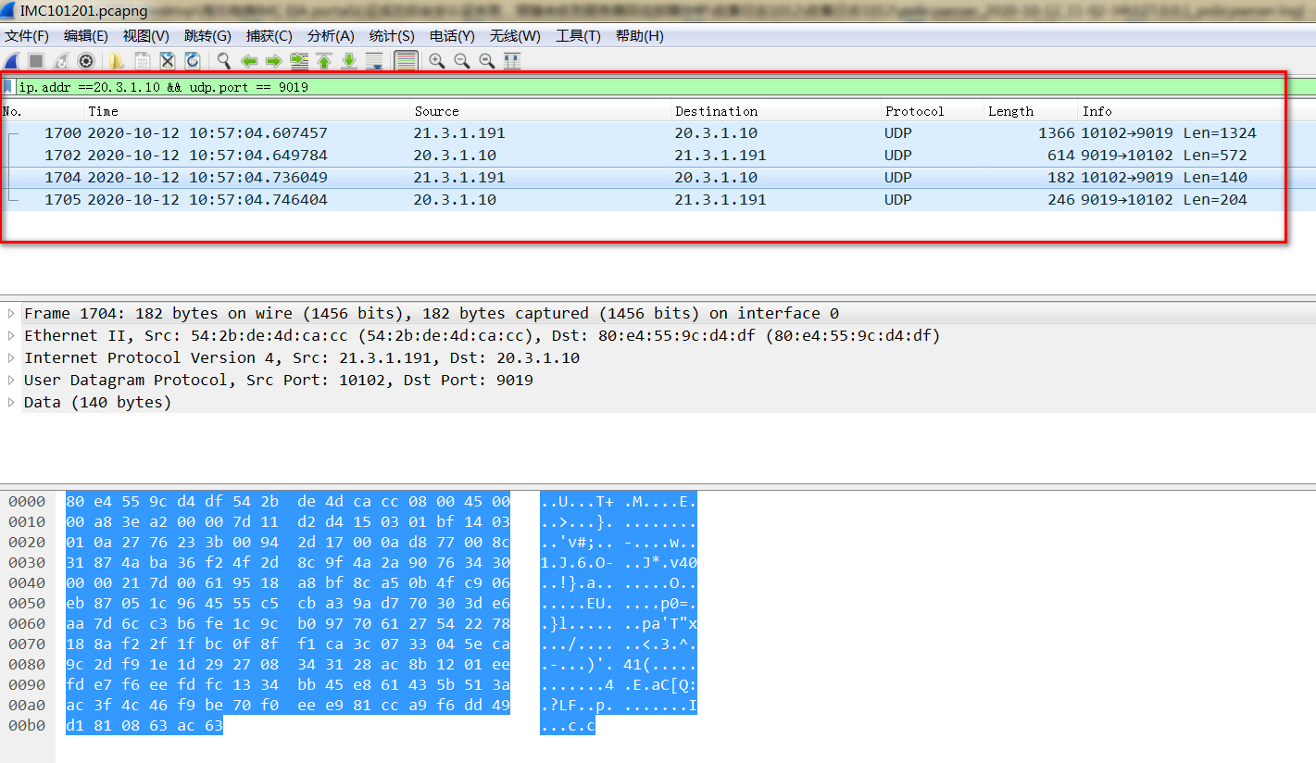Start capturing packets with shark fin icon

tap(11, 61)
